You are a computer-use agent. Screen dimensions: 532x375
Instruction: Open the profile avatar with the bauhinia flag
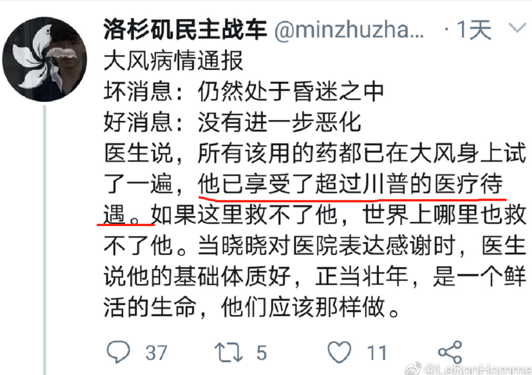pyautogui.click(x=44, y=60)
